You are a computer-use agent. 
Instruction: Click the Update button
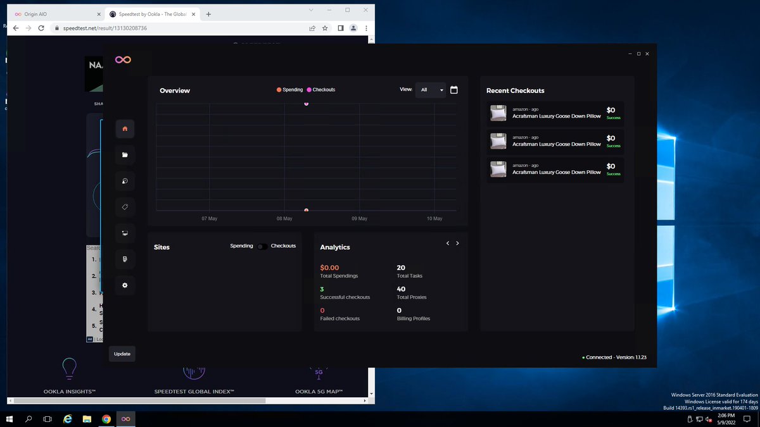(x=122, y=354)
